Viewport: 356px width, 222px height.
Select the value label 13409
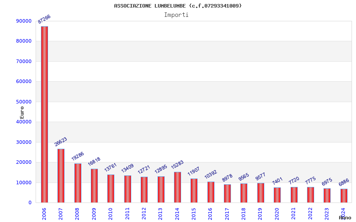[127, 168]
